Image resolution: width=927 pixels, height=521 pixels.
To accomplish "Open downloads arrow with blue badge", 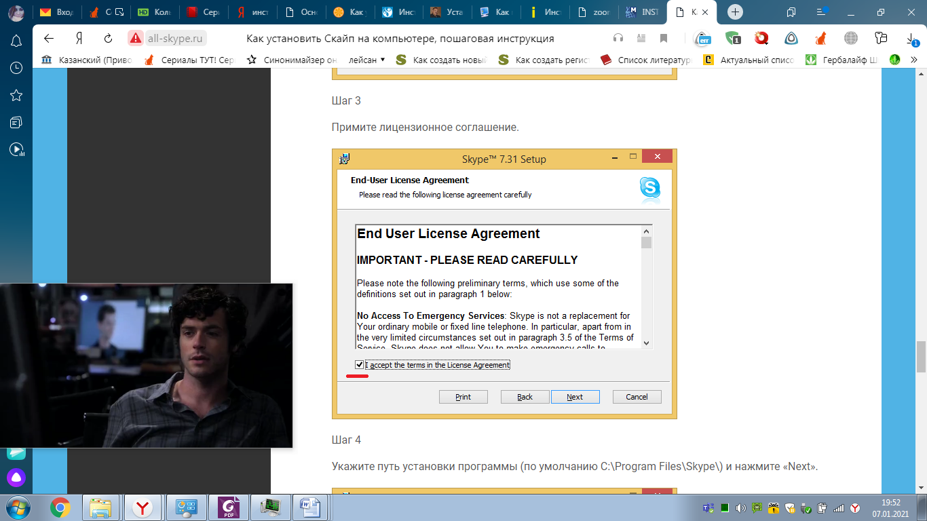I will (x=911, y=39).
